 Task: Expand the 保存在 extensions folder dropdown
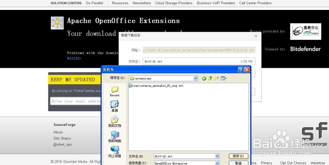(195, 79)
